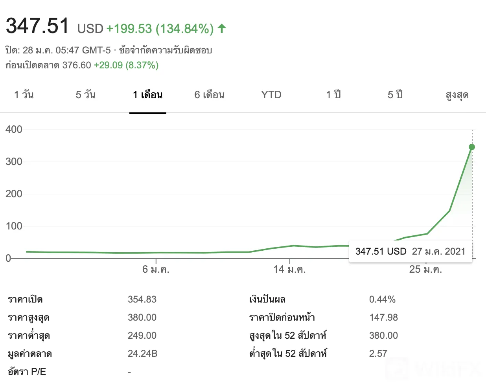The width and height of the screenshot is (486, 389).
Task: Show the 5 ปี chart range
Action: pos(395,95)
